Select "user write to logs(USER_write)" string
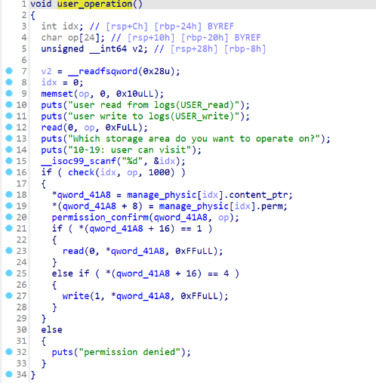The height and width of the screenshot is (383, 376). 153,116
